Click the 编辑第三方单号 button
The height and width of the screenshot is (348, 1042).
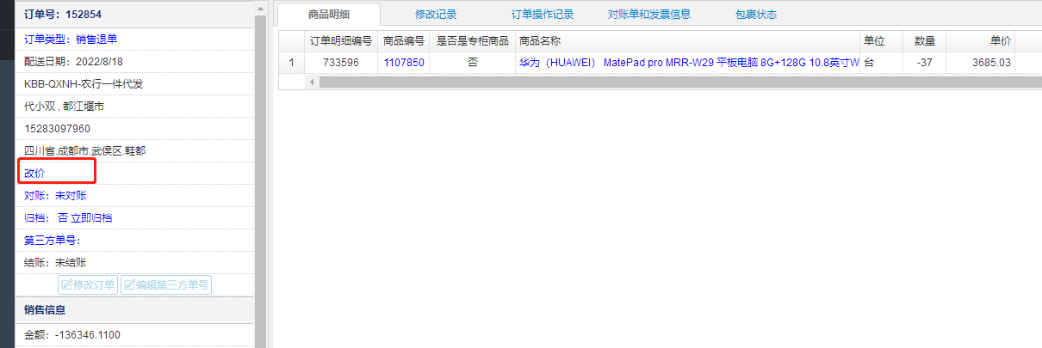166,284
